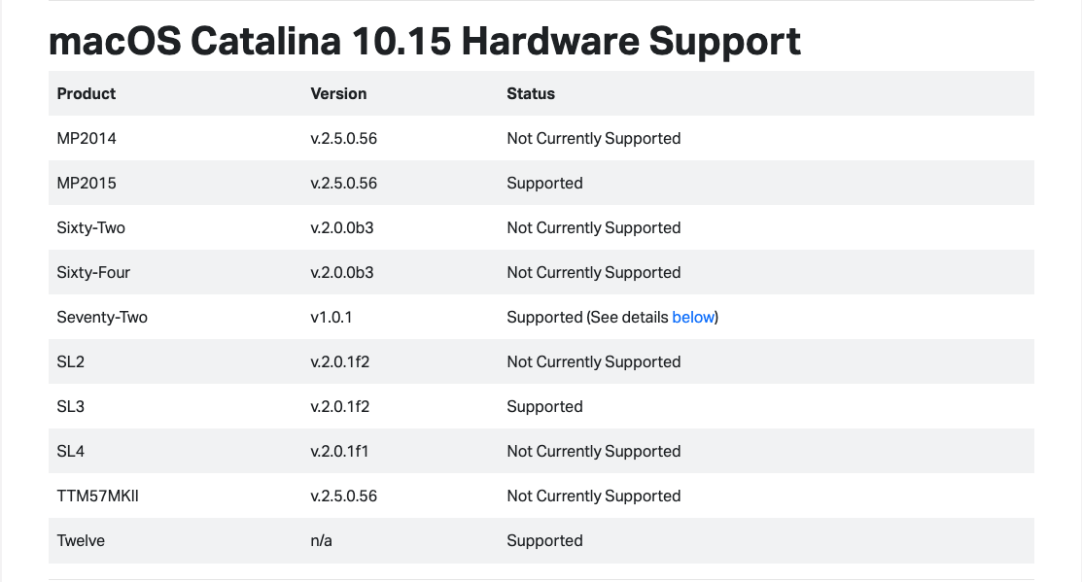
Task: Click the n/a version cell
Action: tap(321, 541)
